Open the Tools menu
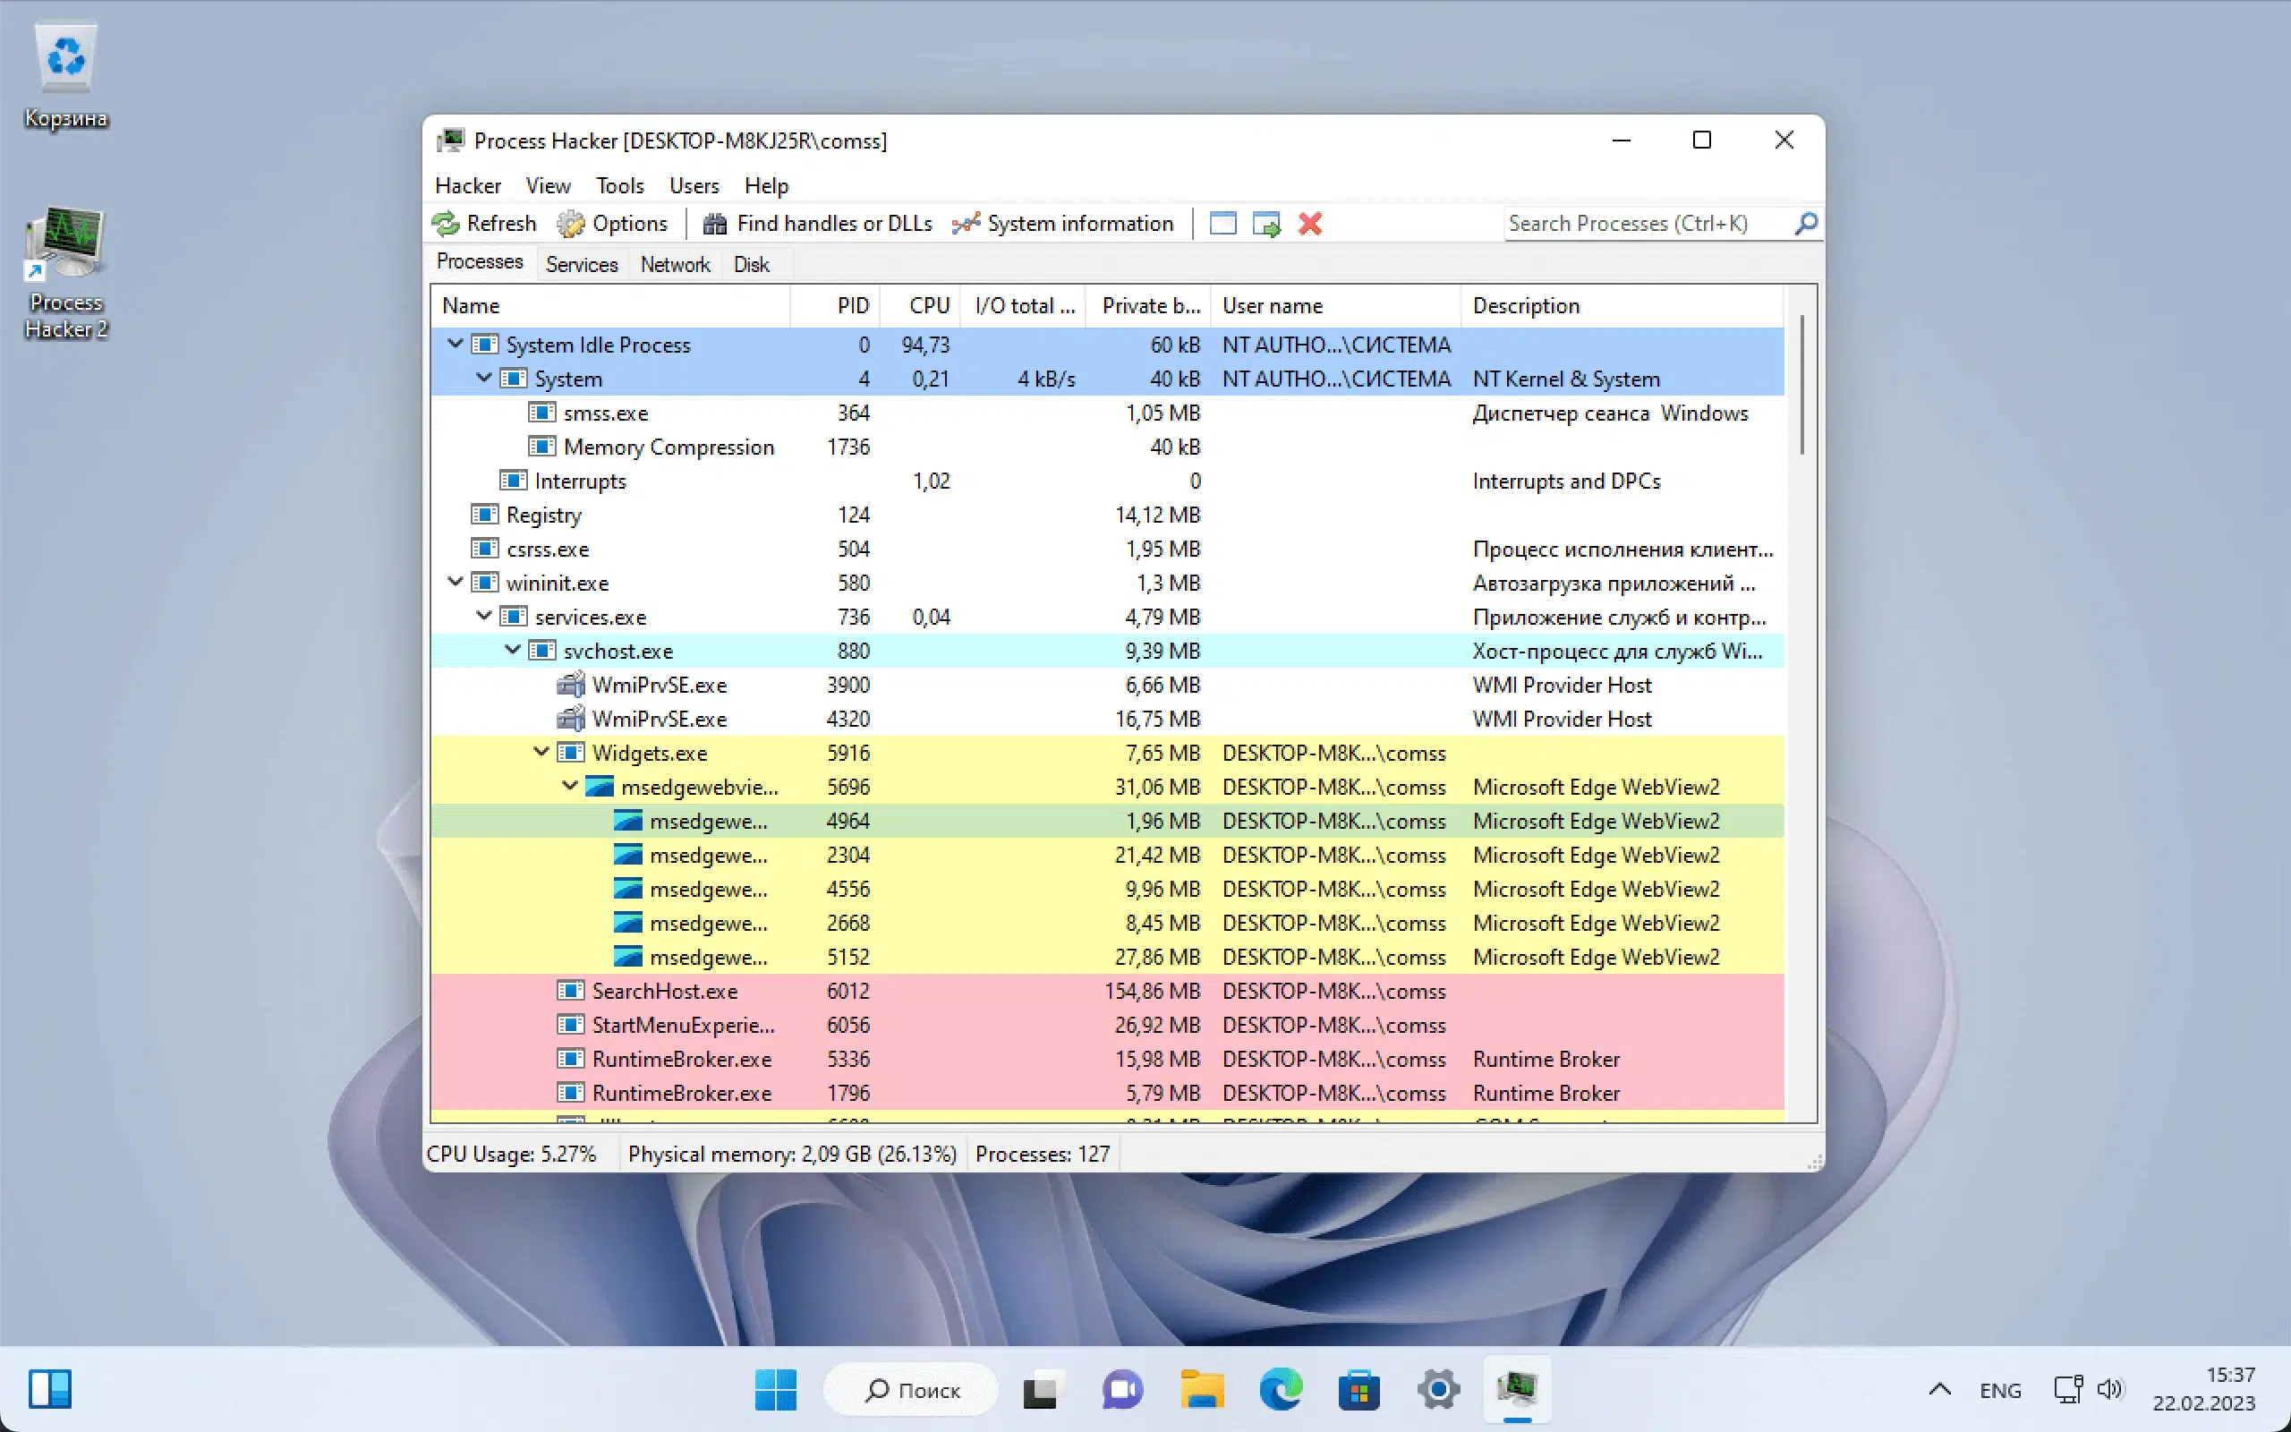 tap(620, 185)
